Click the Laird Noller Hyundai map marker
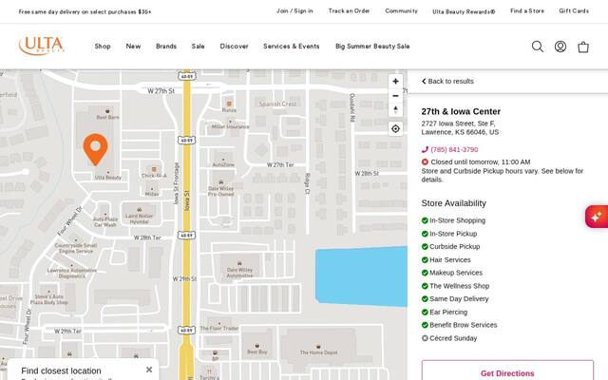The image size is (608, 380). coord(140,210)
